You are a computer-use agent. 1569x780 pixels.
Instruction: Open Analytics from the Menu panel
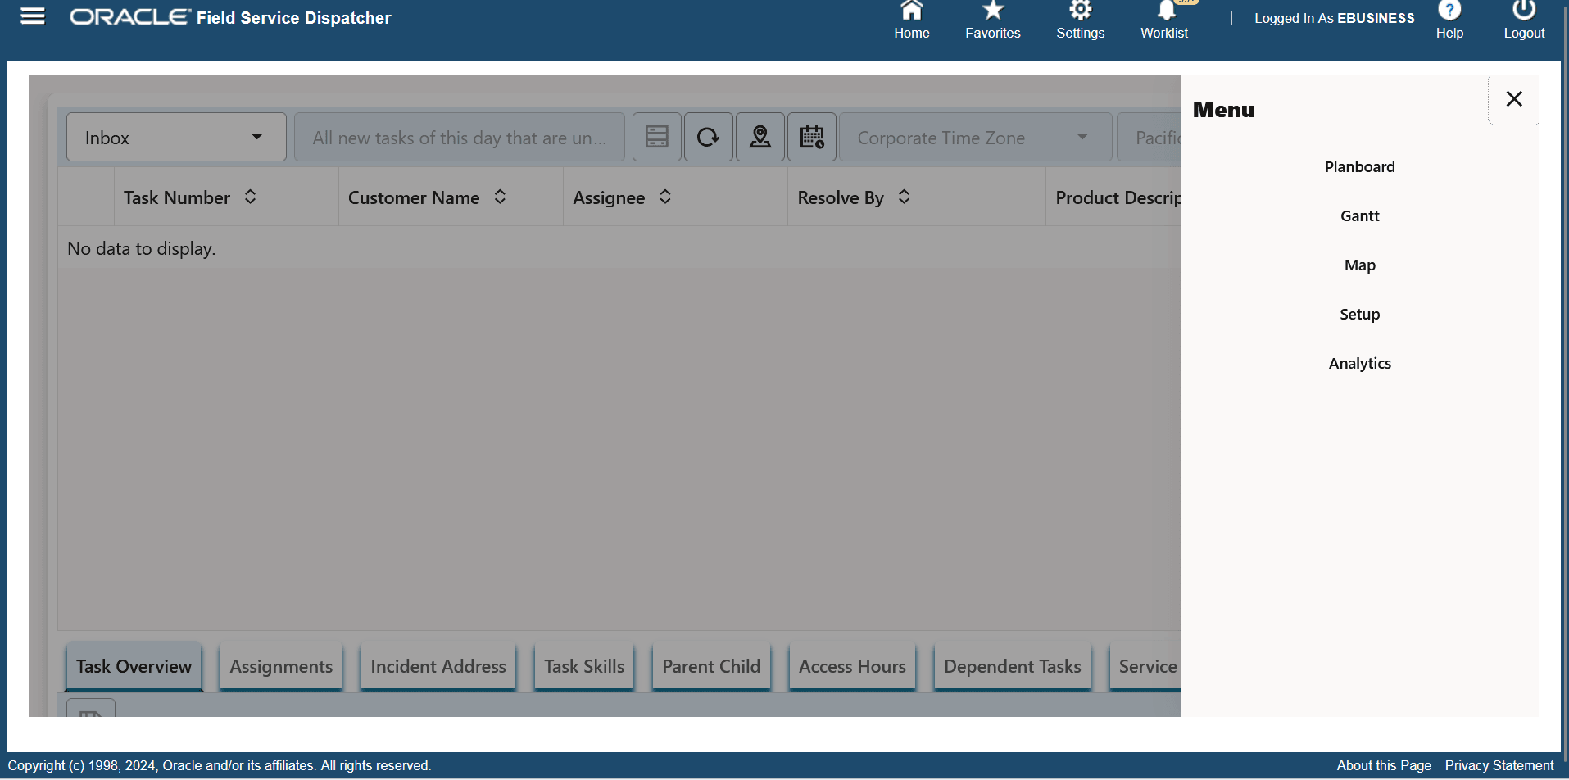[1359, 363]
